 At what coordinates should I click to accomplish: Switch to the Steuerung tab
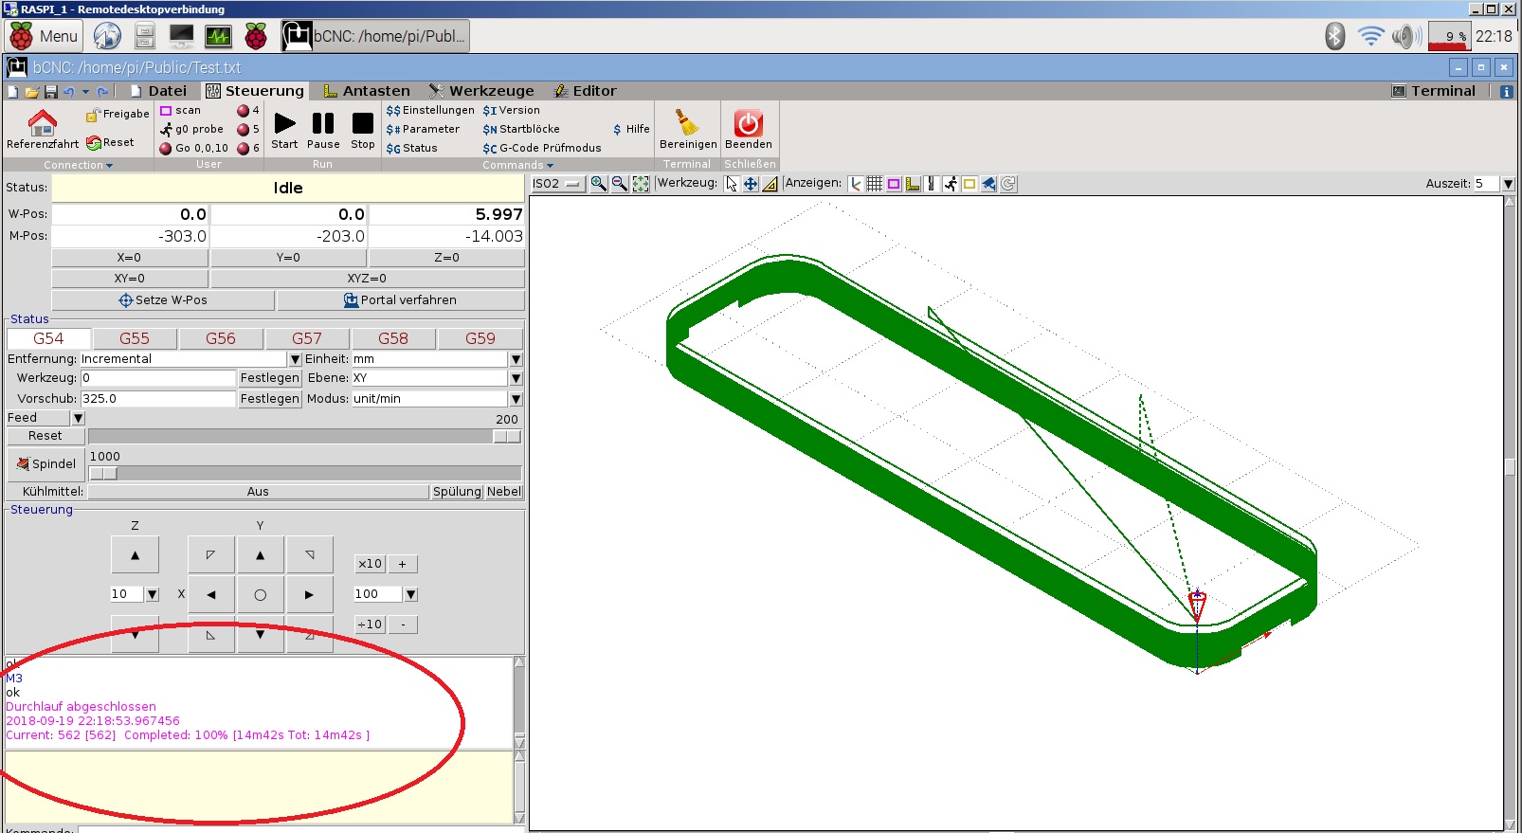click(x=255, y=91)
